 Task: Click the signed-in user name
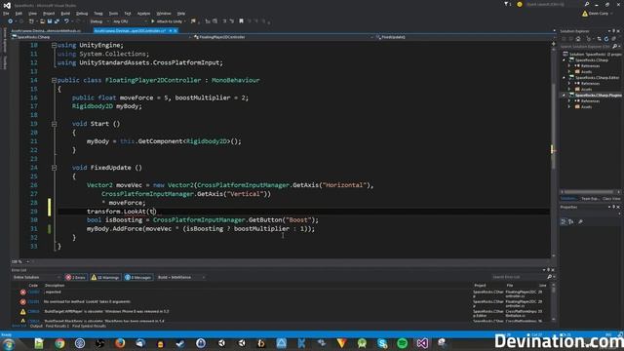tap(598, 13)
